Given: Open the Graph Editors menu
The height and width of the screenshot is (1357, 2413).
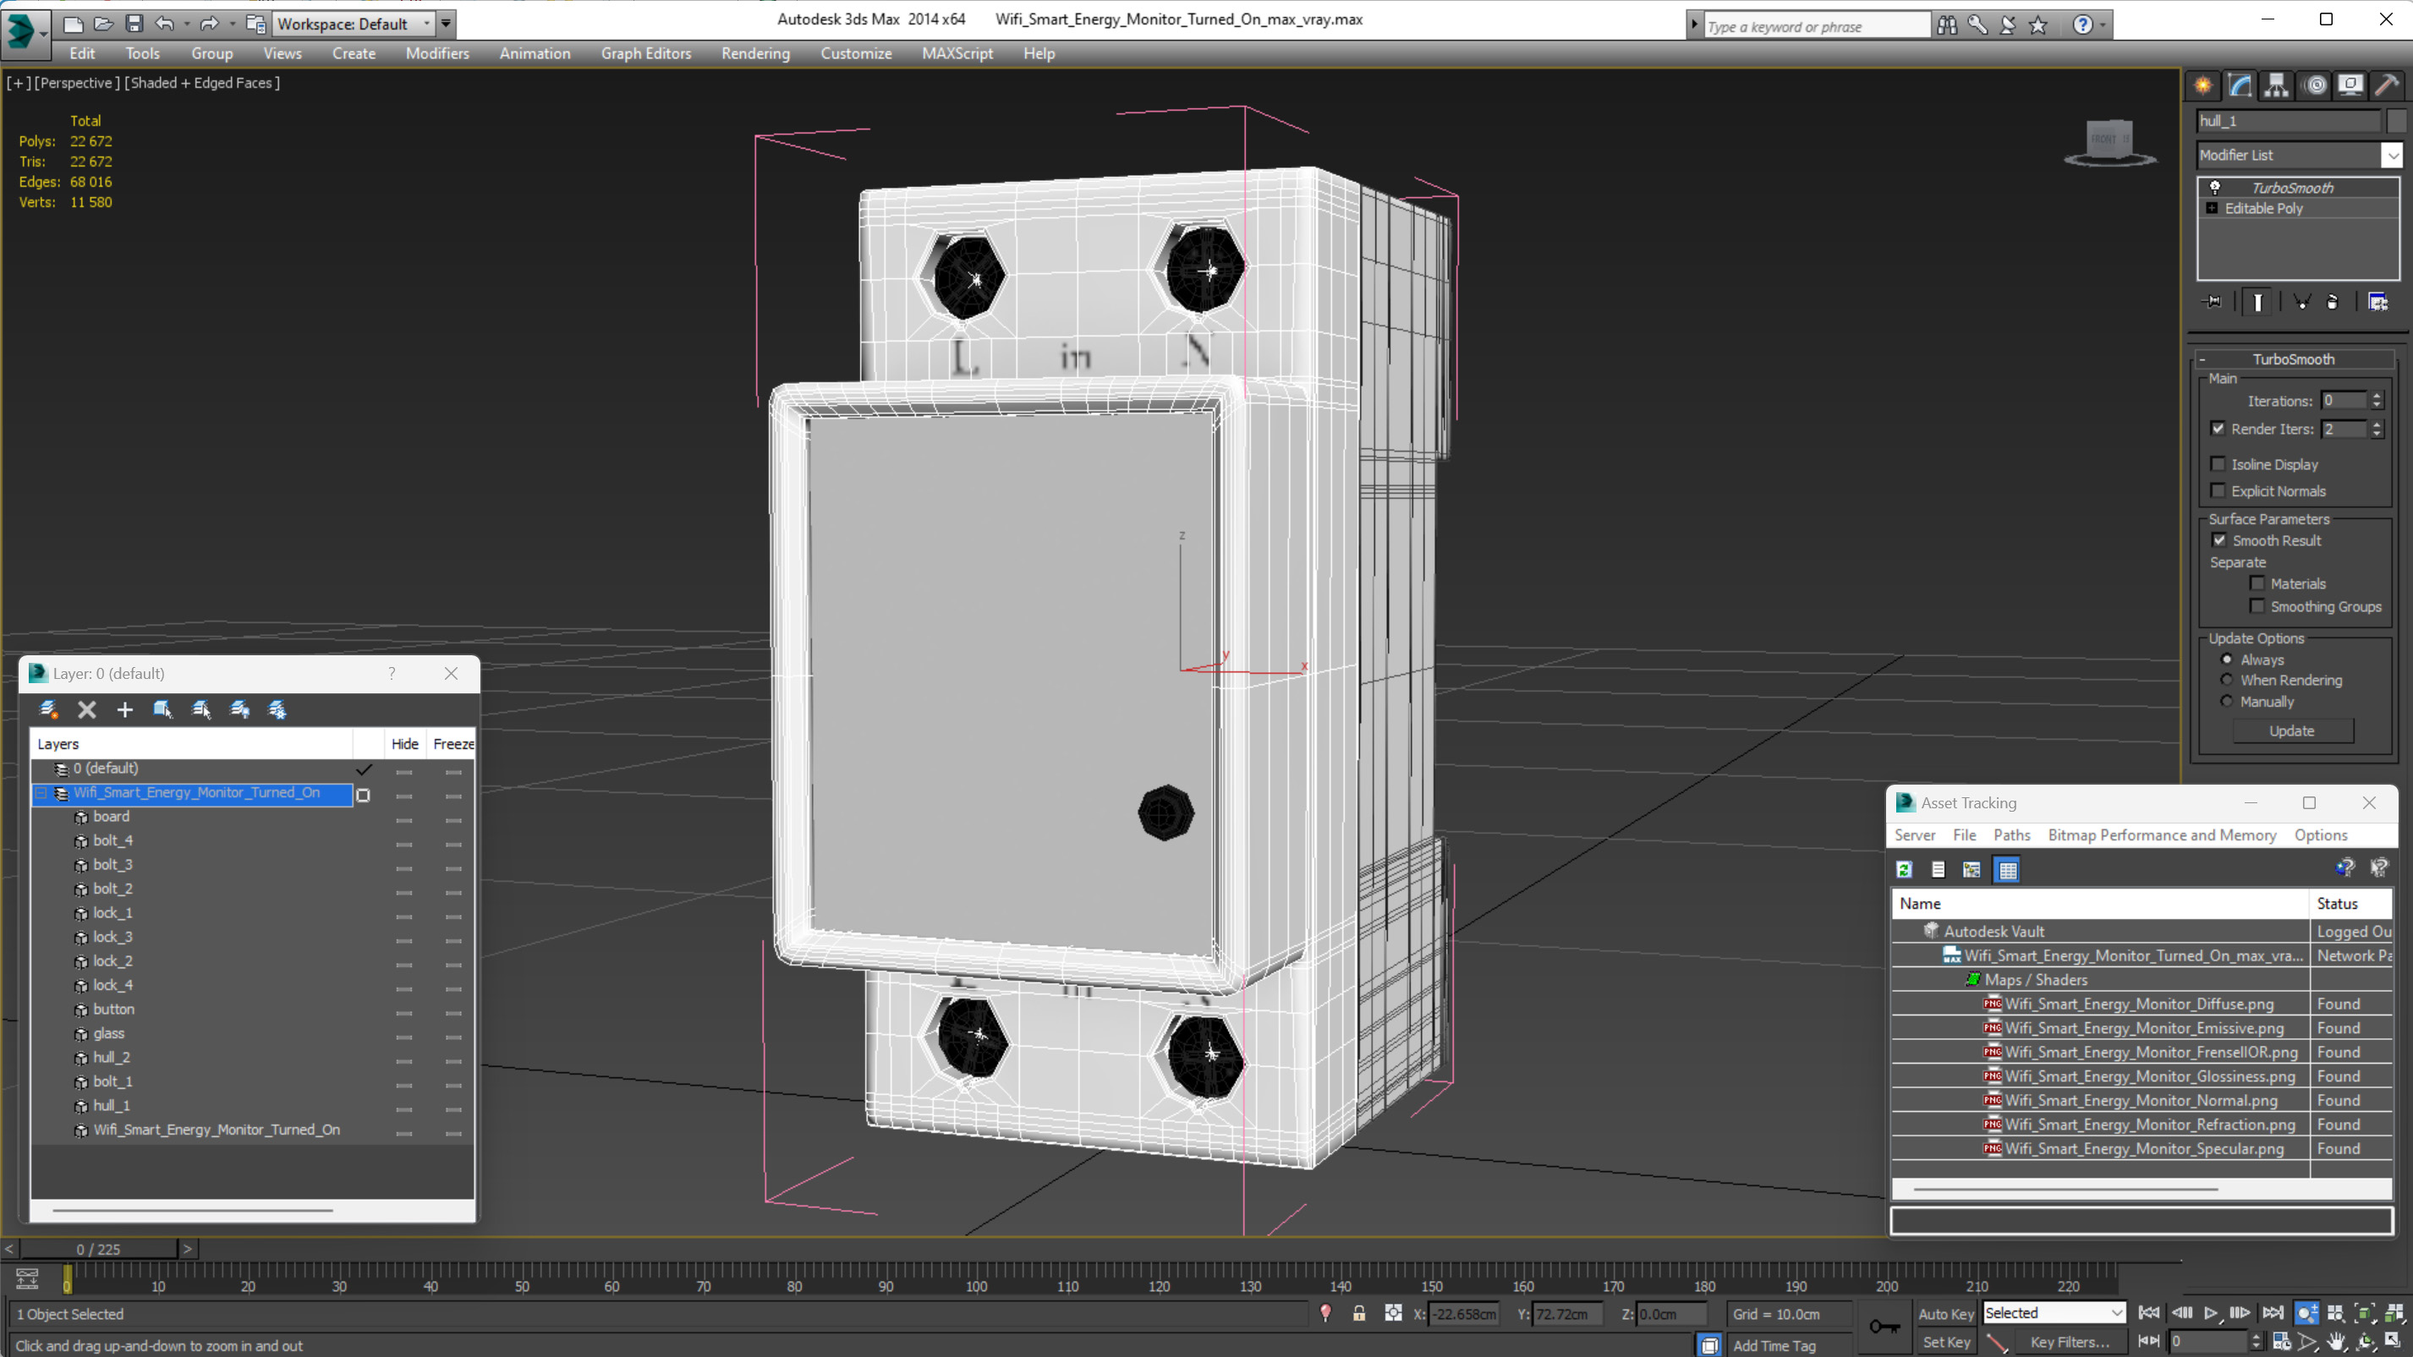Looking at the screenshot, I should tap(645, 53).
